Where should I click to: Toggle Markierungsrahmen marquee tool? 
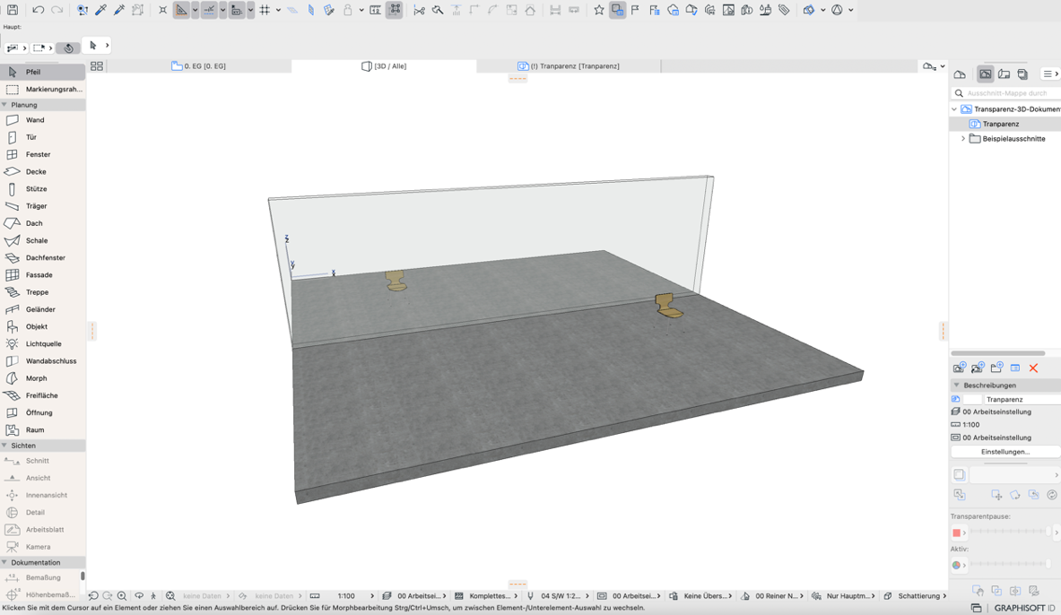click(43, 90)
